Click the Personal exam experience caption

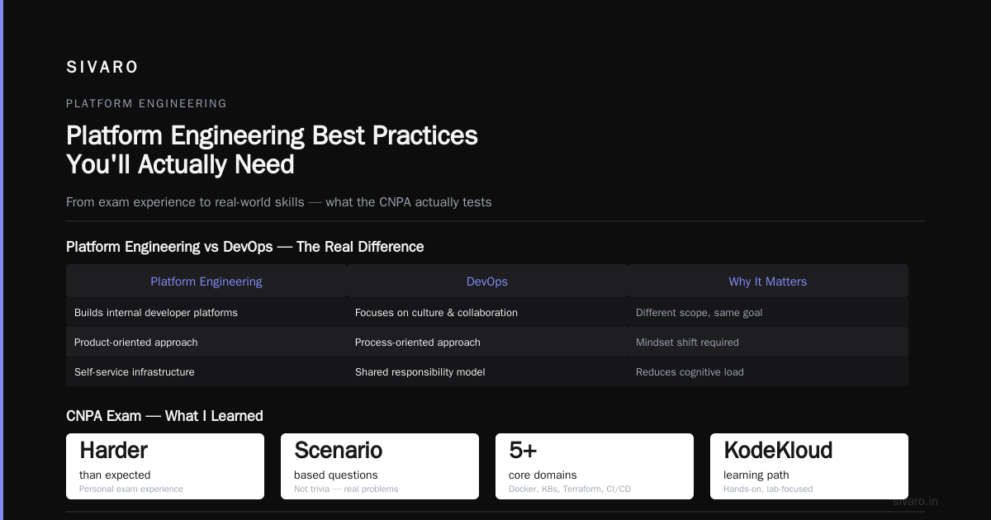(131, 489)
